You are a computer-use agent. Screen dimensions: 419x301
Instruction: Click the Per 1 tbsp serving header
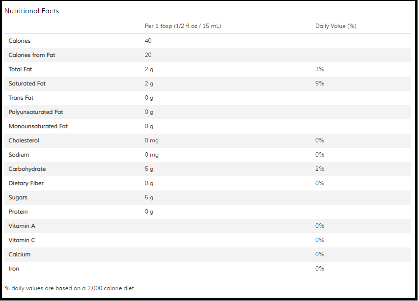183,26
